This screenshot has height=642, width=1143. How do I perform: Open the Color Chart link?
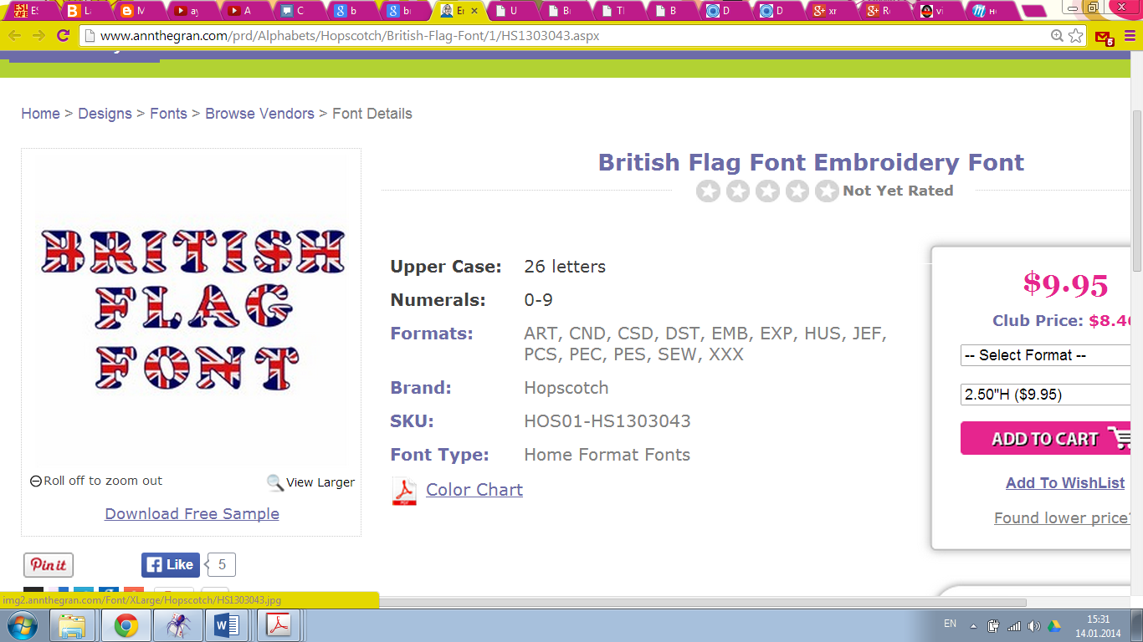coord(474,490)
